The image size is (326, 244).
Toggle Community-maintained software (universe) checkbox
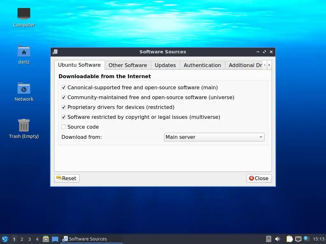64,97
